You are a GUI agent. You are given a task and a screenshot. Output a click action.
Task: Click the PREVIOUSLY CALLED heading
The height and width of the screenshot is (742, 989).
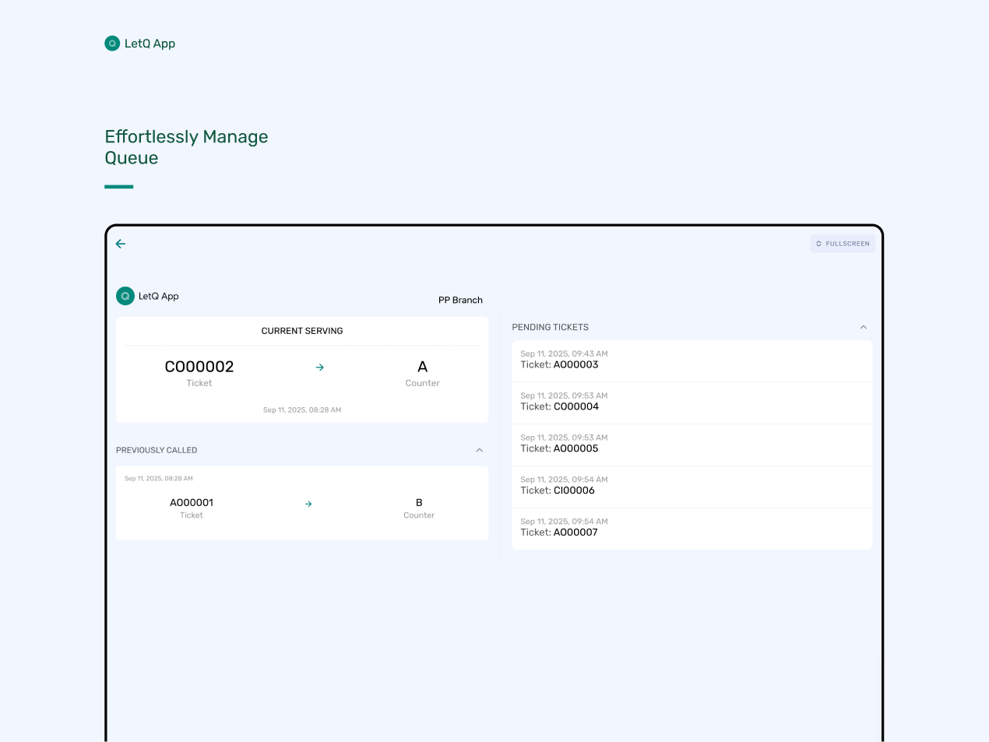[x=157, y=450]
